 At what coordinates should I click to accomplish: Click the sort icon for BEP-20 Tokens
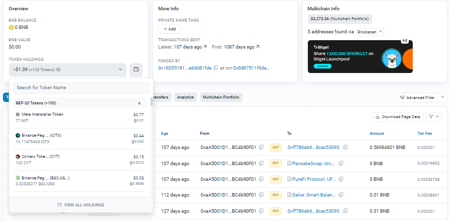click(139, 103)
